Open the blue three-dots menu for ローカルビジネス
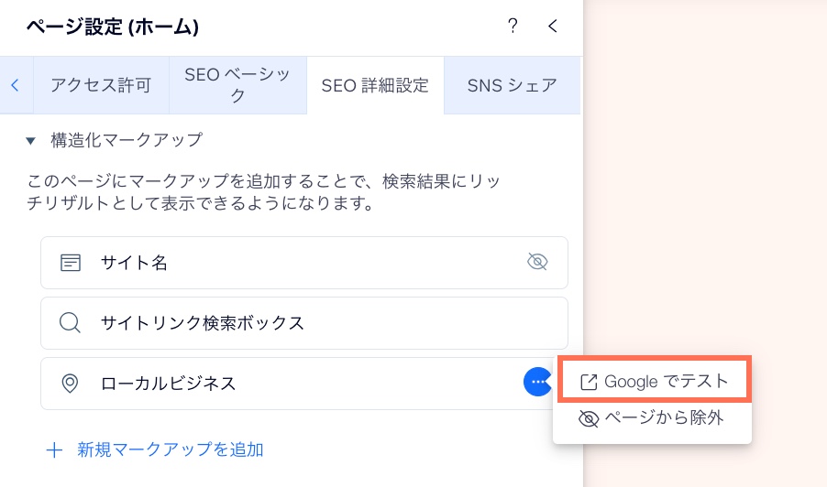The height and width of the screenshot is (487, 827). (x=537, y=382)
